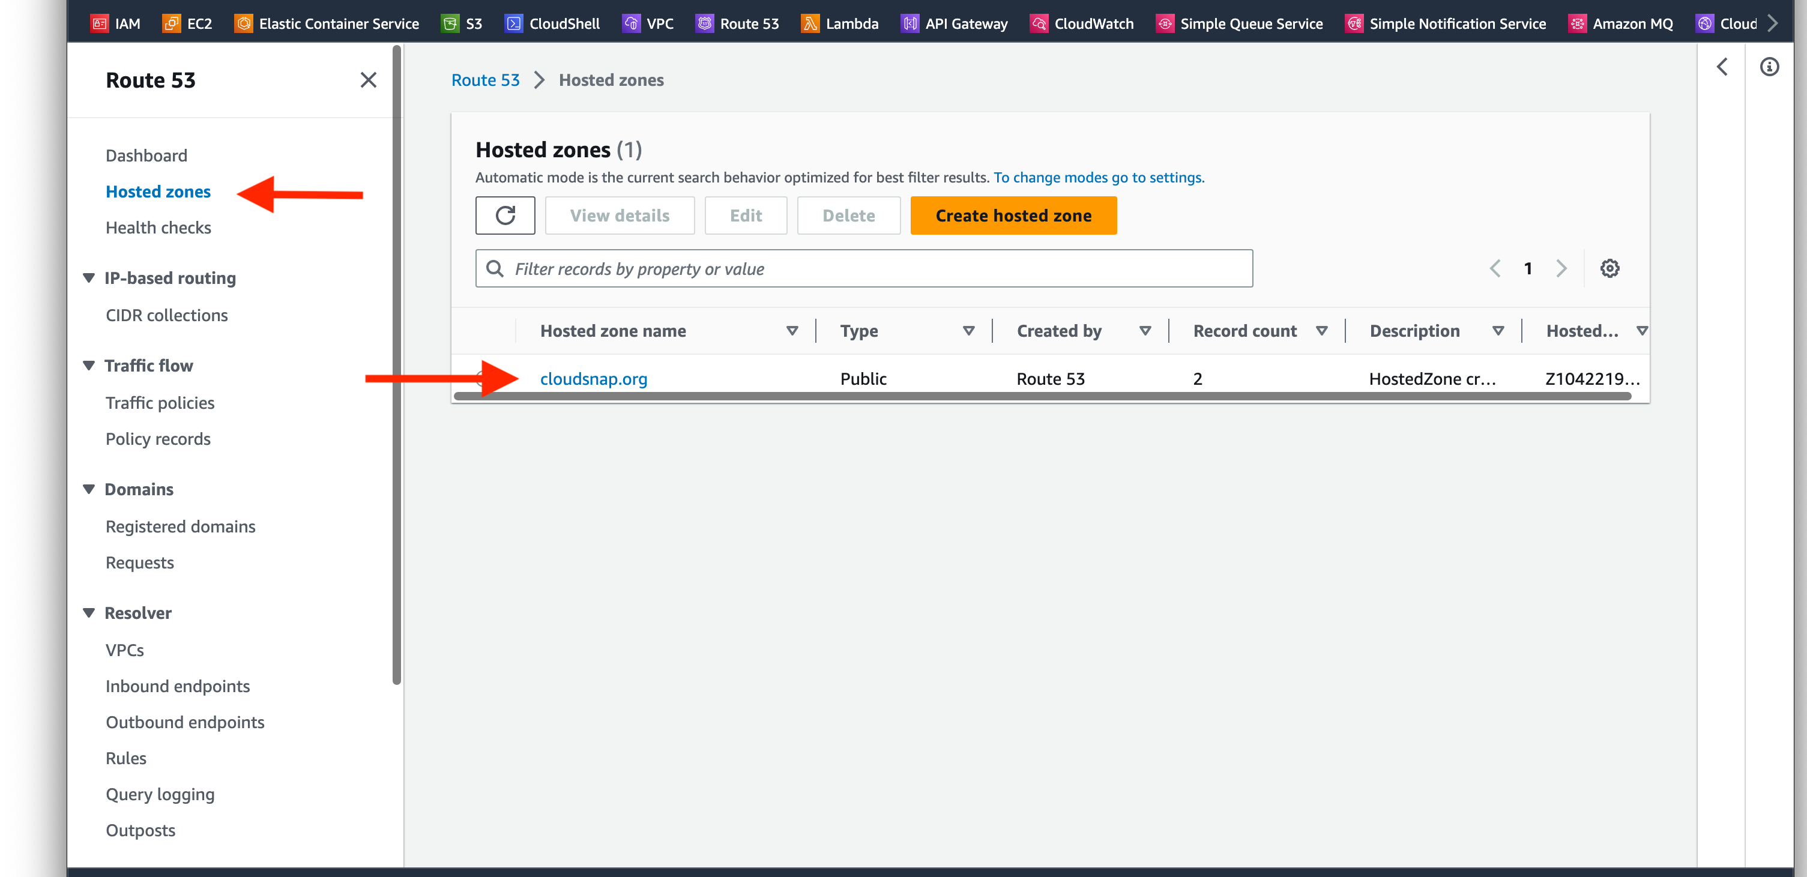Click the Hosted zone ID cell Z1042219…

1592,379
